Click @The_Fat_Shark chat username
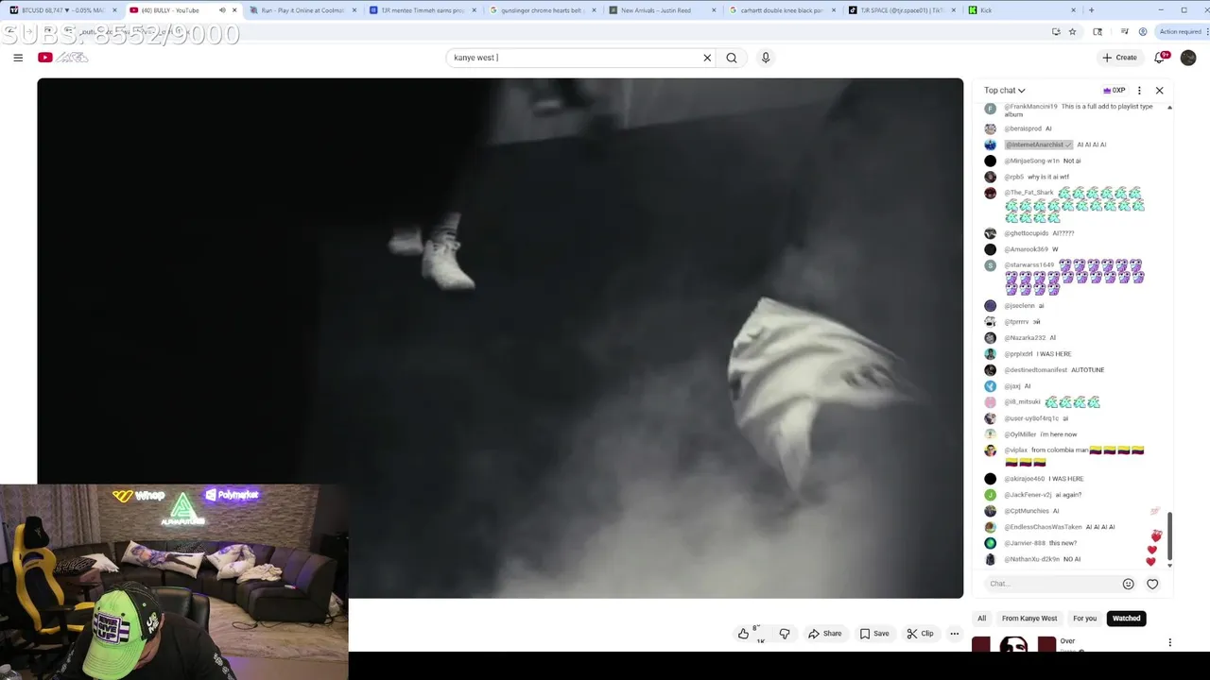This screenshot has width=1210, height=680. tap(1029, 193)
